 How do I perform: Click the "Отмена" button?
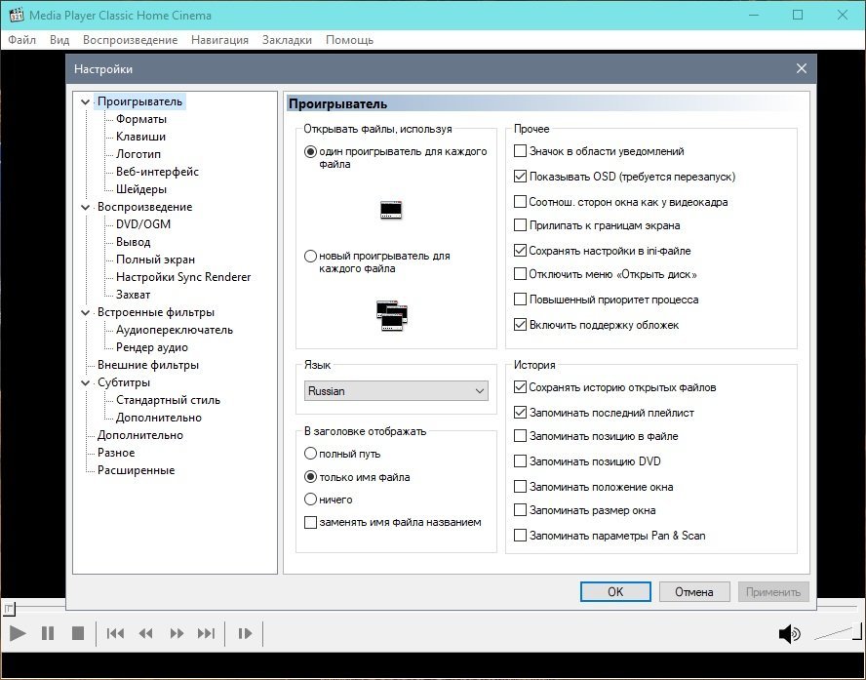tap(693, 591)
